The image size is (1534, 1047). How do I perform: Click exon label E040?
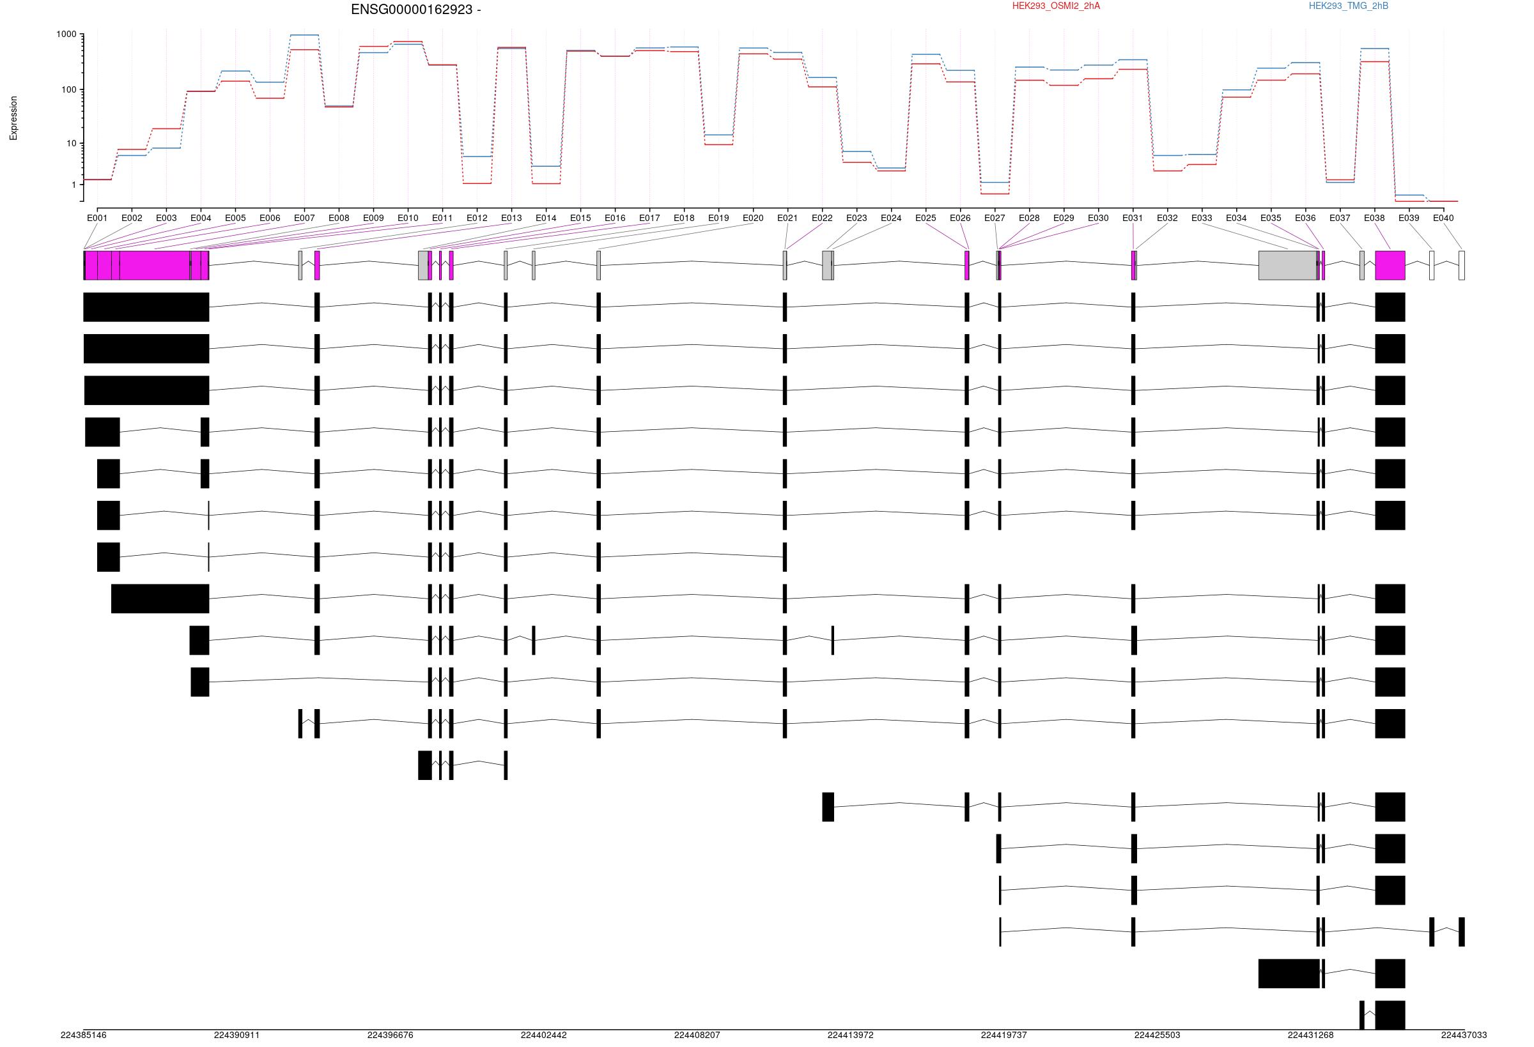tap(1443, 218)
